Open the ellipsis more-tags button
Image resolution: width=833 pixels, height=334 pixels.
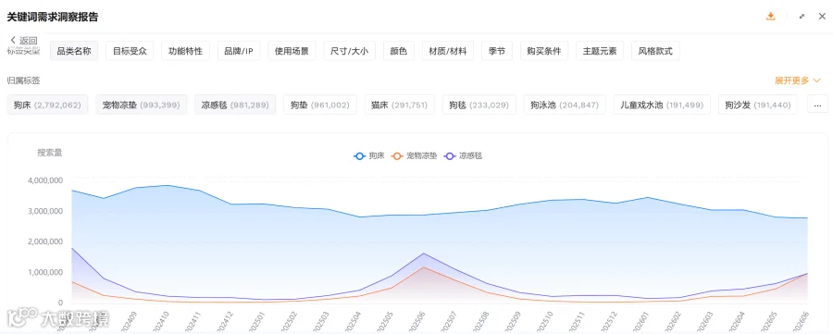pos(817,105)
